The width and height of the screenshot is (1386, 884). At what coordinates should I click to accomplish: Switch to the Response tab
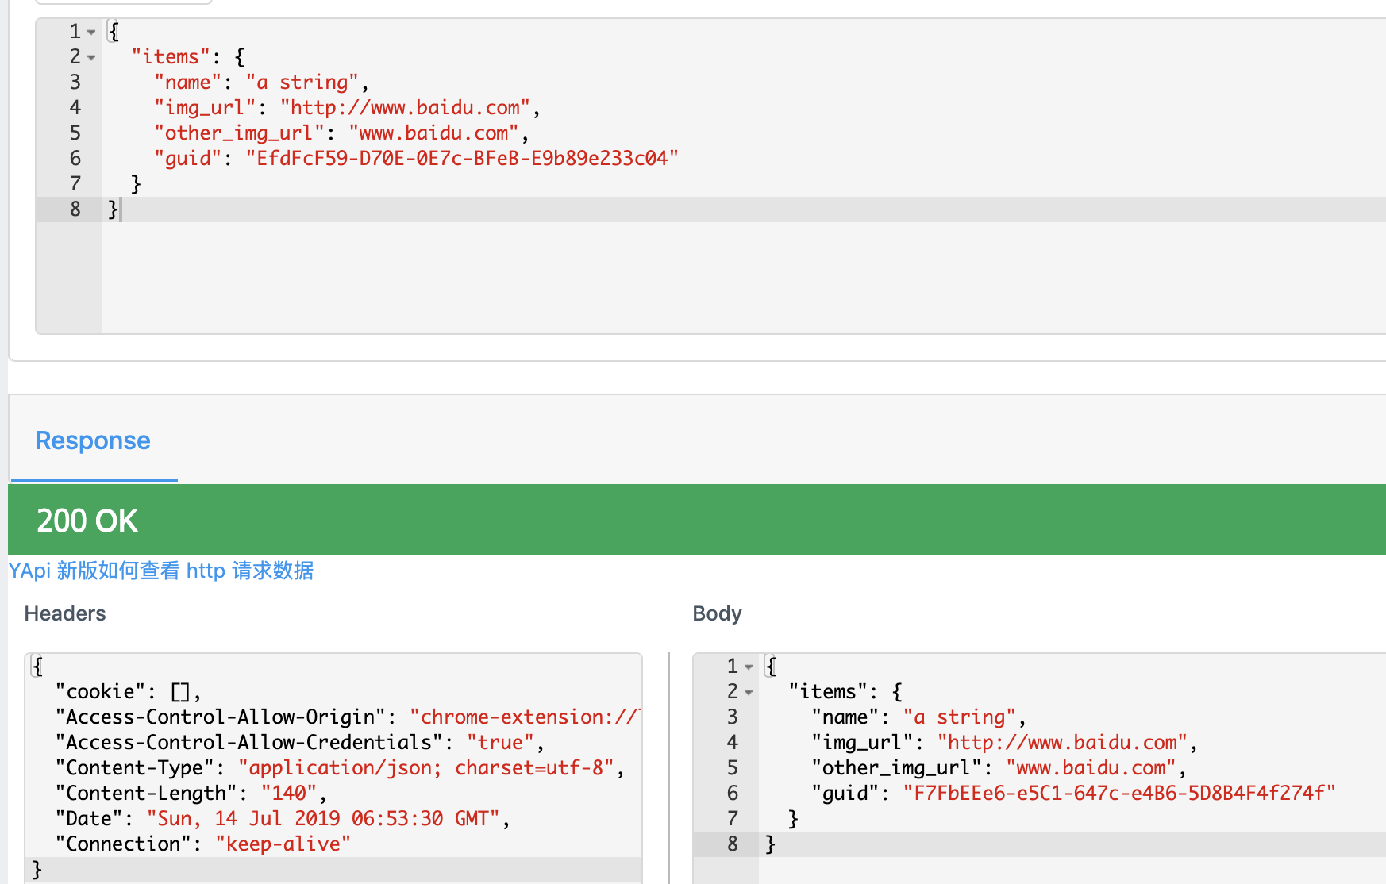[92, 440]
